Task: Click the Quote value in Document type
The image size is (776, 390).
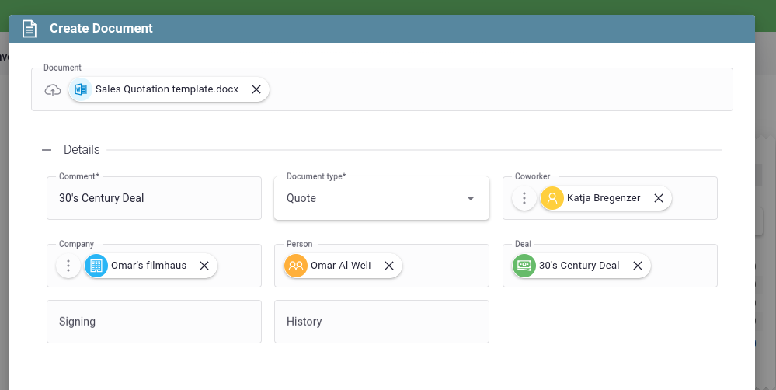Action: click(x=301, y=198)
